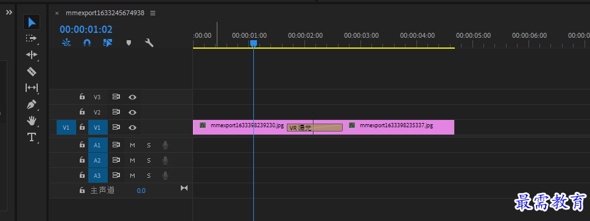This screenshot has width=590, height=221.
Task: Select the Razor tool
Action: [32, 71]
